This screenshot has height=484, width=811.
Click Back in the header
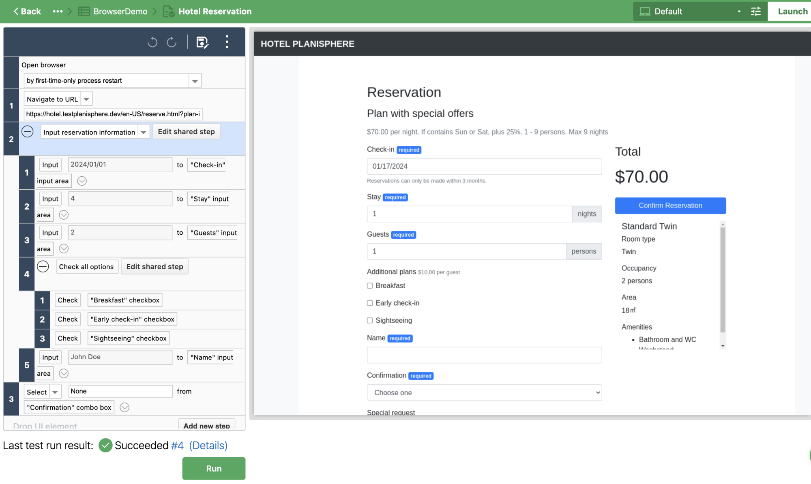coord(27,11)
